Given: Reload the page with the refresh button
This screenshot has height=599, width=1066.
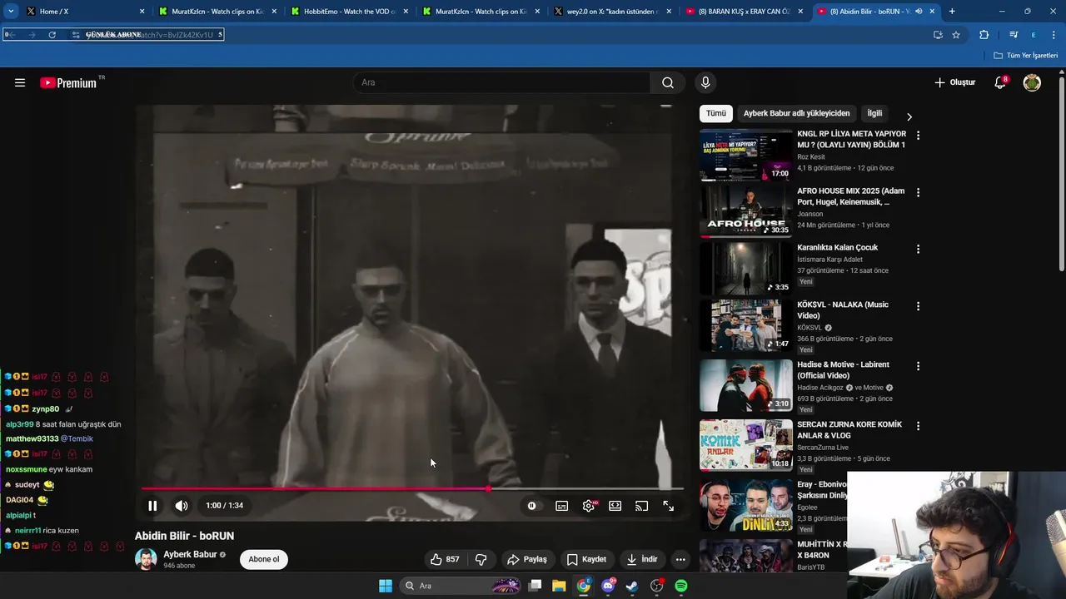Looking at the screenshot, I should tap(52, 35).
